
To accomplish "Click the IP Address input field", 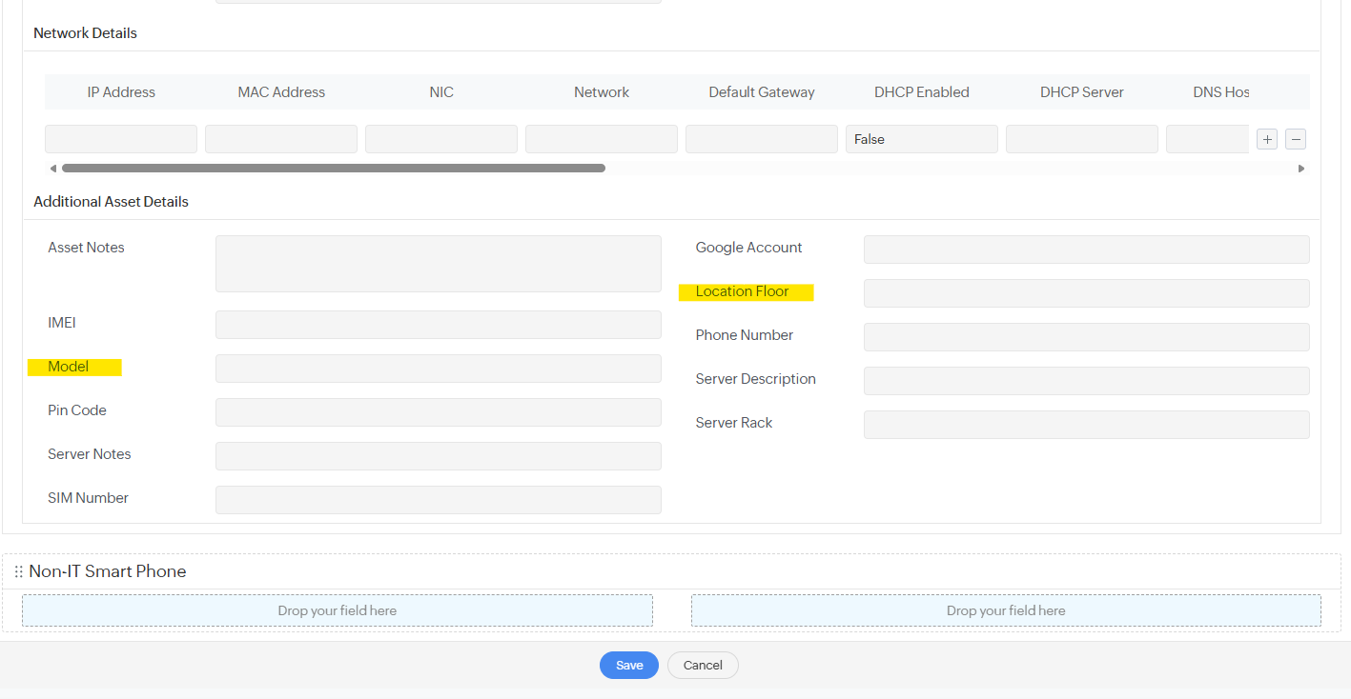I will 121,139.
